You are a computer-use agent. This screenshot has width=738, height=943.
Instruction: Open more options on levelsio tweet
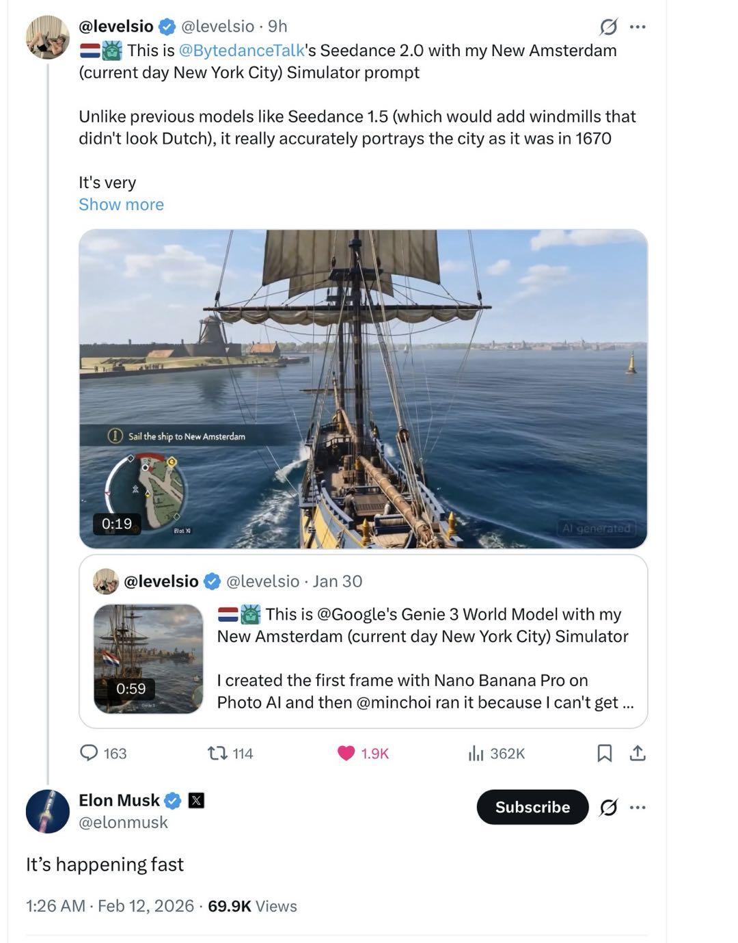[638, 27]
